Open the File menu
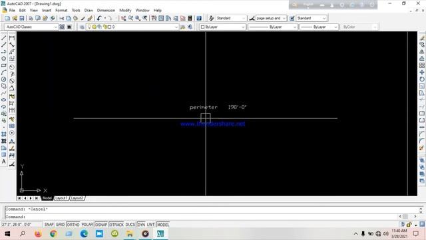Viewport: 426px width, 240px height. click(x=12, y=11)
